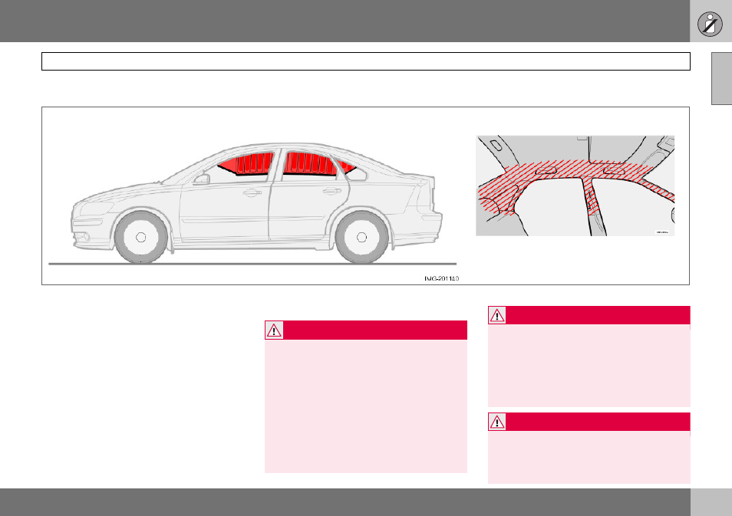Click the red curtain in rear window
This screenshot has height=516, width=732.
310,164
